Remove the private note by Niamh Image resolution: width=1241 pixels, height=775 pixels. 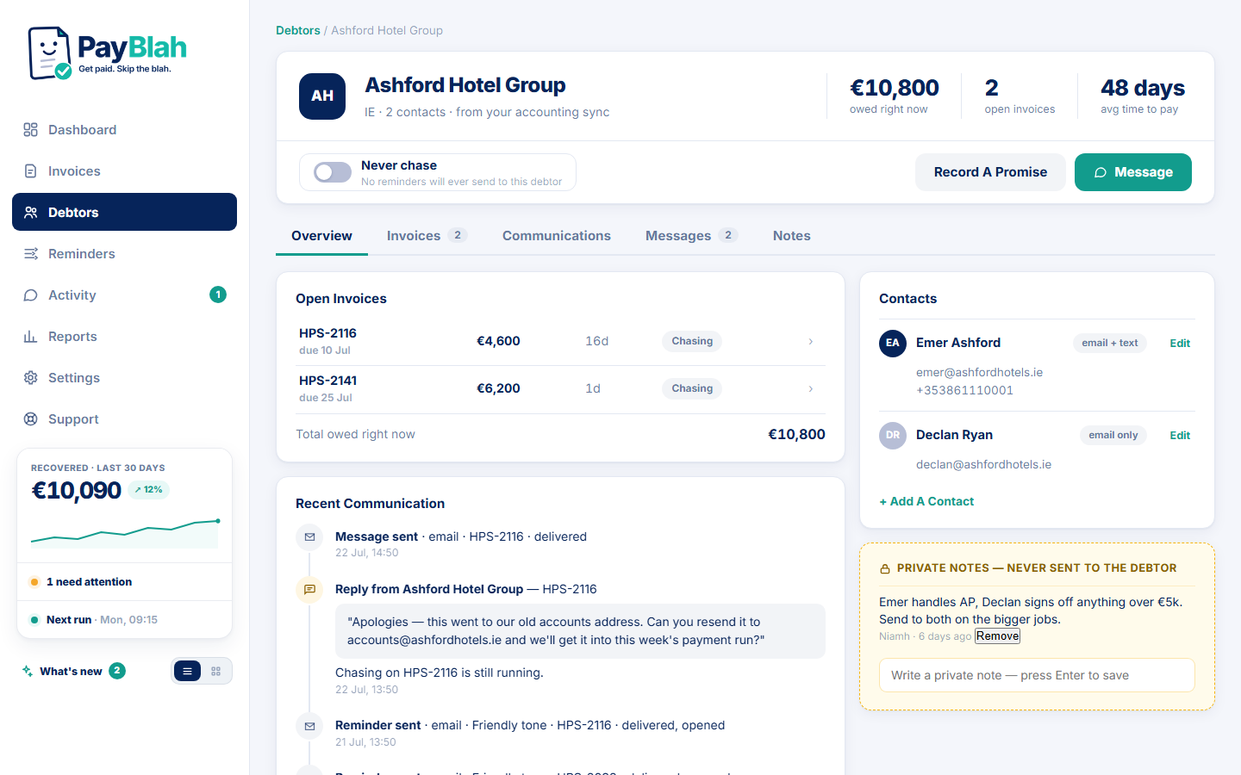[998, 636]
